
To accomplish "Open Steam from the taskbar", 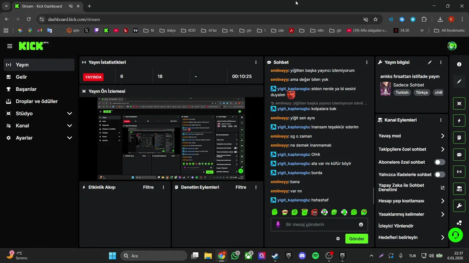I will tap(275, 256).
